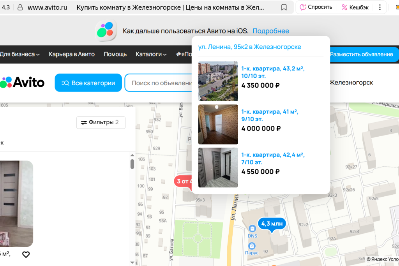Click the 4,3 млн price marker on the map
The width and height of the screenshot is (399, 266).
pyautogui.click(x=272, y=224)
